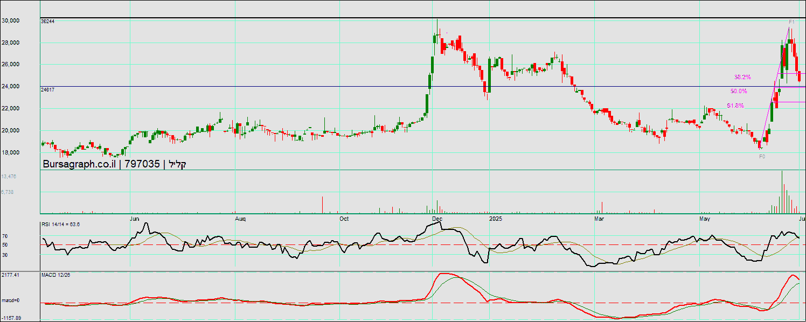Click the F0 Fibonacci low marker
806x322 pixels.
tap(762, 156)
